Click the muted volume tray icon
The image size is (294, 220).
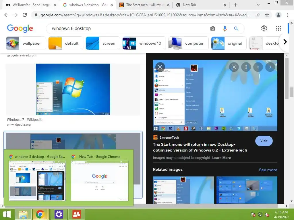point(267,214)
